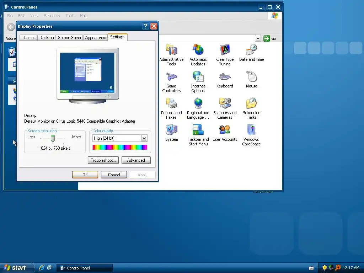Expand the address bar dropdown arrow
The width and height of the screenshot is (364, 273).
point(258,38)
